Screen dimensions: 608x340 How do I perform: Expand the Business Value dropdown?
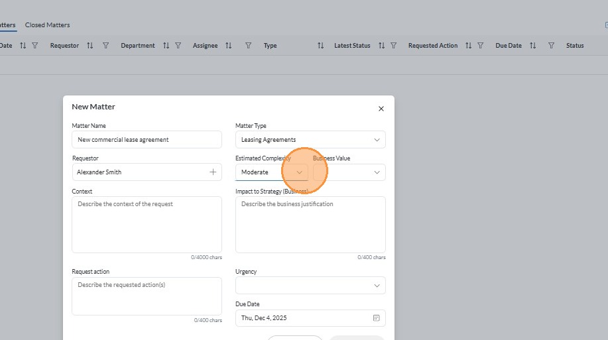[377, 172]
